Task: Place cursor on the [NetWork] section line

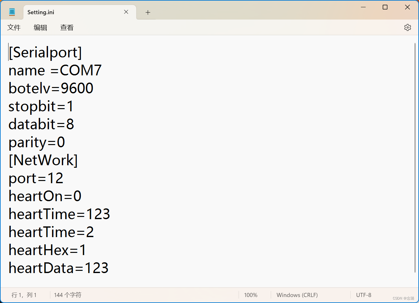Action: 43,160
